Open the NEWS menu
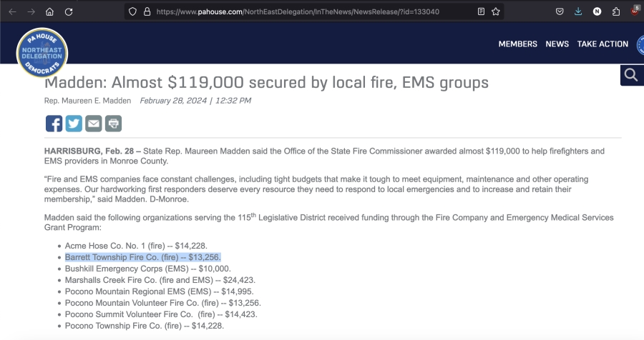This screenshot has height=340, width=644. (557, 44)
